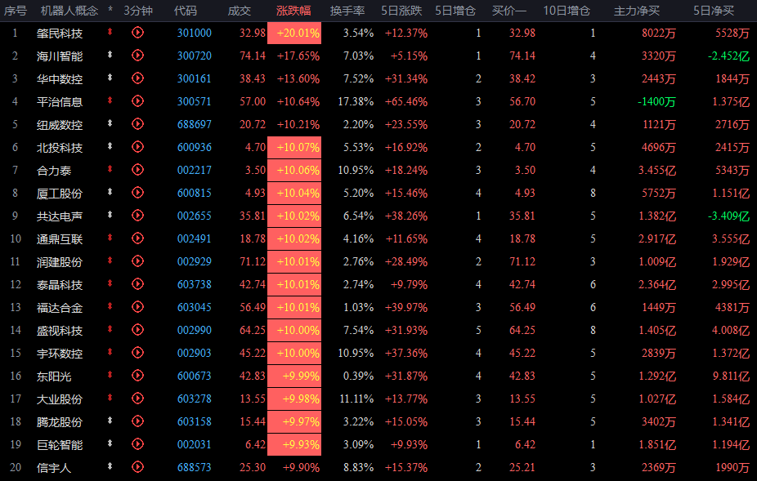Select the 通鼎互联 stock name
Image resolution: width=757 pixels, height=481 pixels.
[x=60, y=239]
